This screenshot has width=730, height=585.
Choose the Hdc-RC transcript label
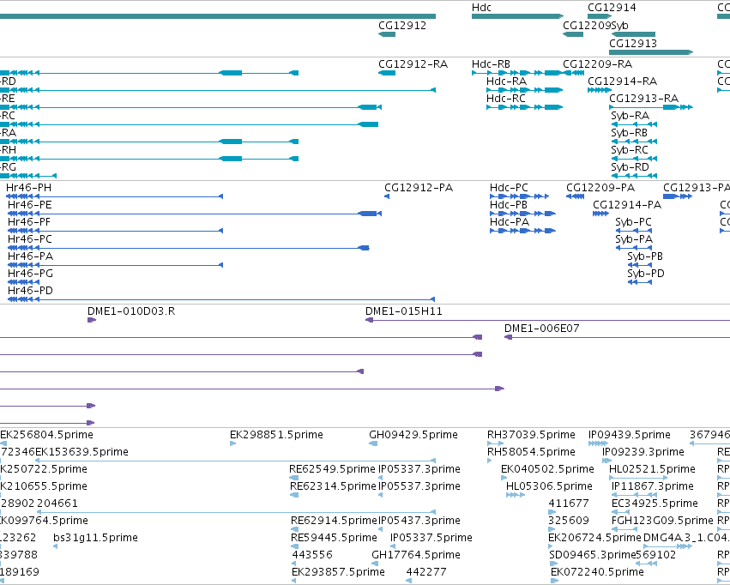(x=505, y=99)
